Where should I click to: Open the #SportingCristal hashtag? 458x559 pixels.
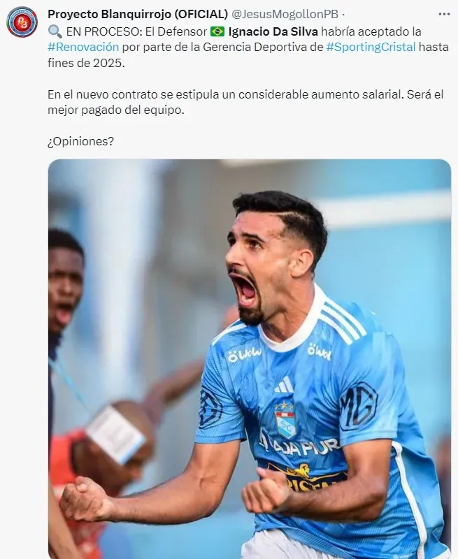(371, 47)
